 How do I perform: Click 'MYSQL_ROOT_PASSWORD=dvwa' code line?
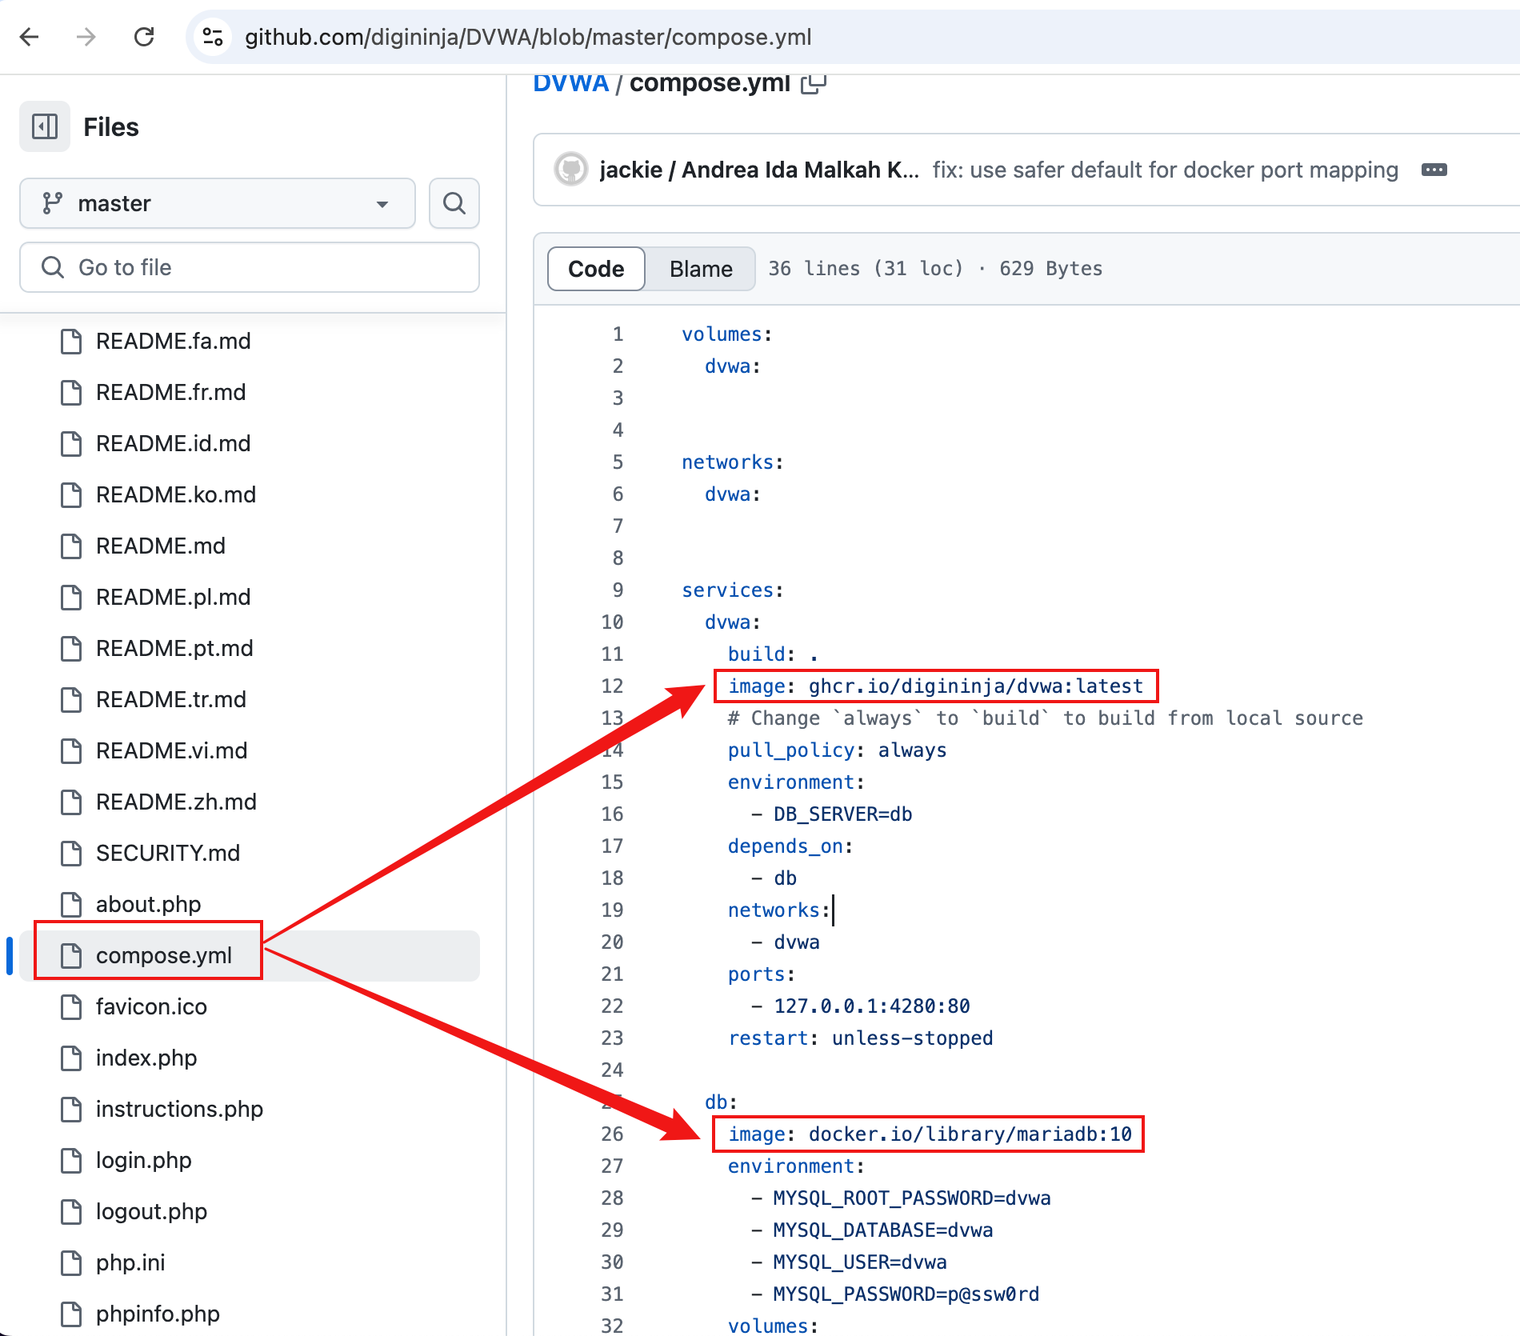click(x=901, y=1198)
